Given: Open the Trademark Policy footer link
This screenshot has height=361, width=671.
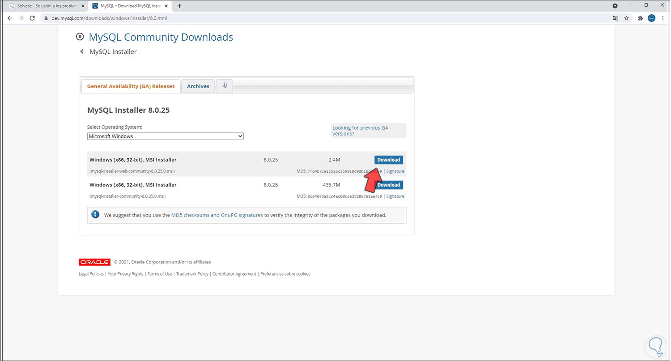Looking at the screenshot, I should pyautogui.click(x=192, y=274).
